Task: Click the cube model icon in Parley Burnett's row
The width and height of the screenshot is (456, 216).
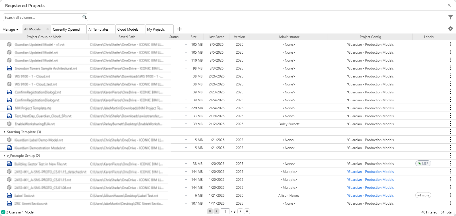Action: coord(9,124)
